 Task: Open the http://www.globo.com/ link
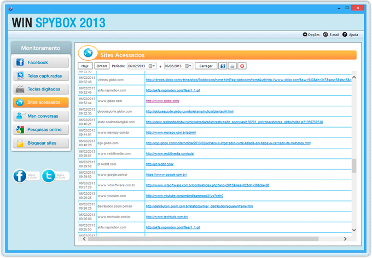click(x=163, y=101)
